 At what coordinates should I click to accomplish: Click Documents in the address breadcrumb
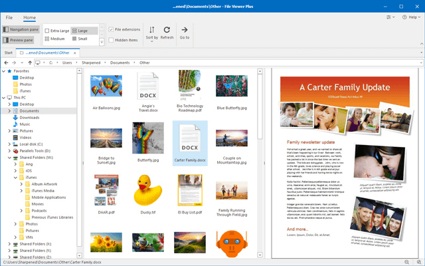click(x=120, y=63)
